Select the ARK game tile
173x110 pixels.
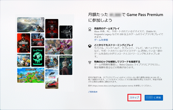click(52, 62)
